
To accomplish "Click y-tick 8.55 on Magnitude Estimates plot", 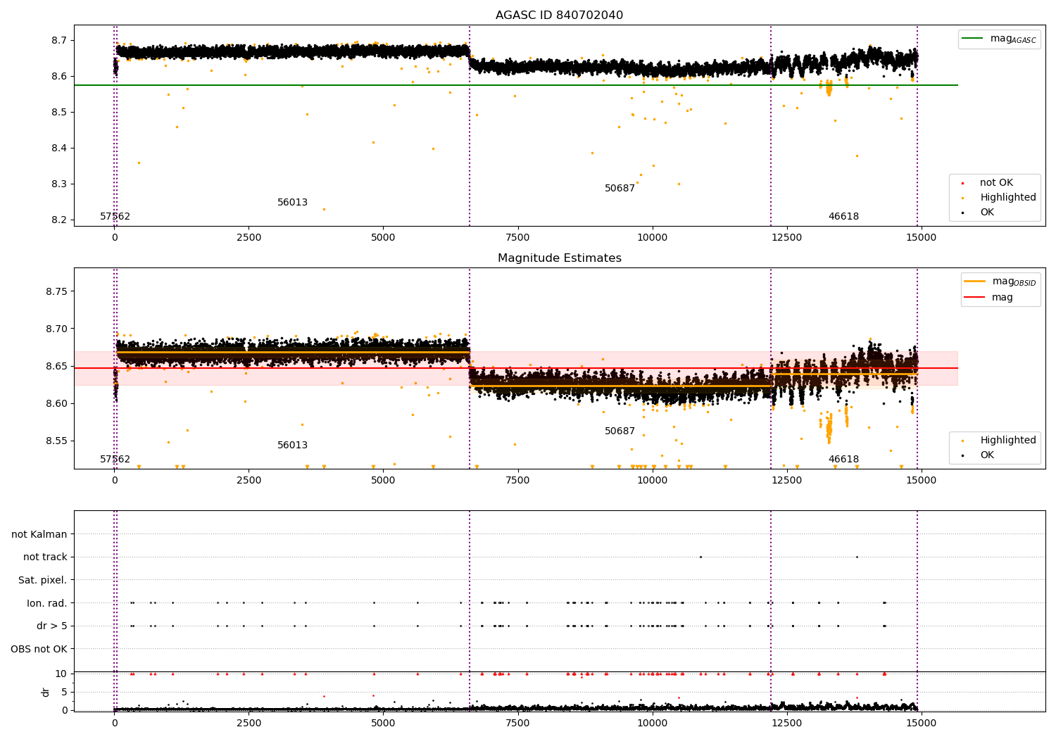I will pyautogui.click(x=56, y=441).
